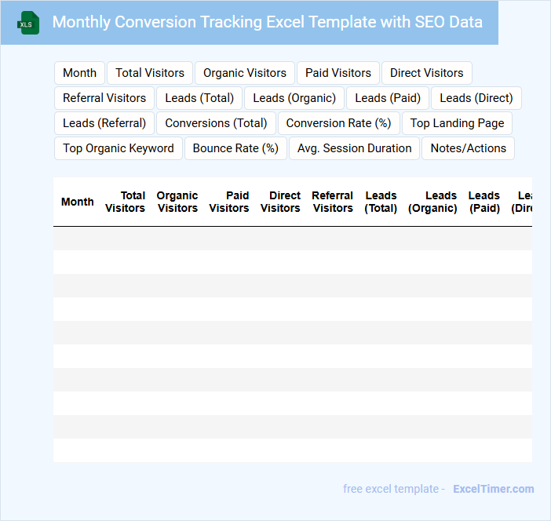Click the page title heading text
551x521 pixels.
pos(267,22)
